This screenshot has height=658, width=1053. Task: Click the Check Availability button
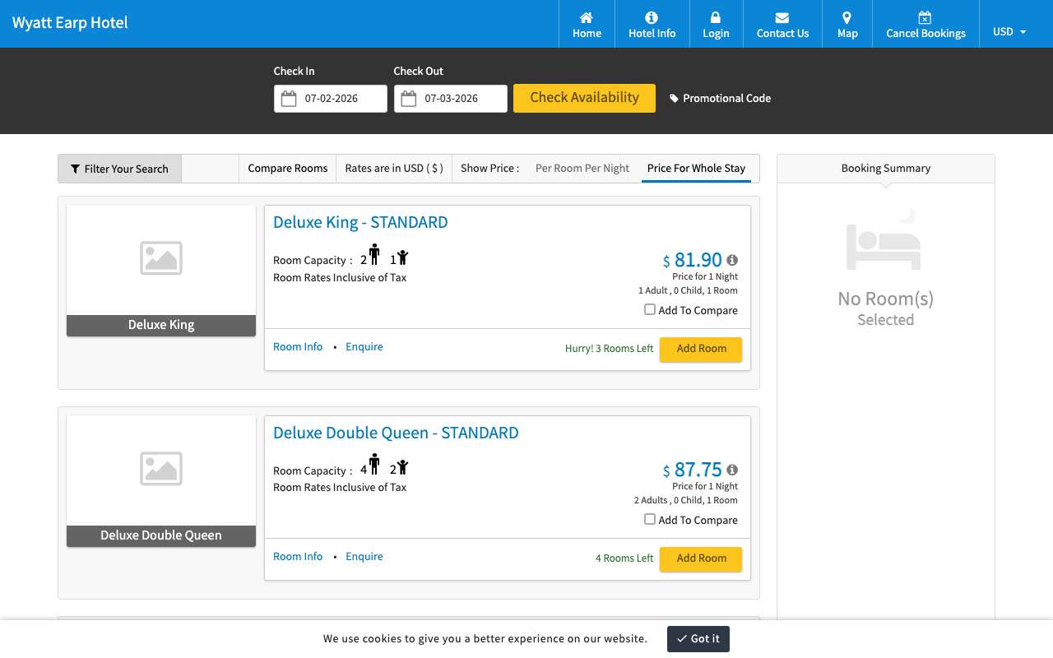584,98
